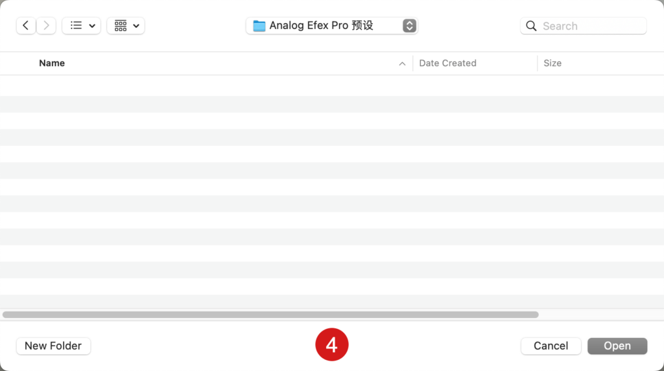The image size is (664, 371).
Task: Go forward with the right chevron button
Action: tap(46, 26)
